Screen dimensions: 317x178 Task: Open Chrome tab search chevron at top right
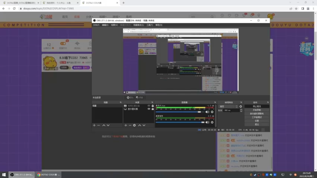coord(290,3)
